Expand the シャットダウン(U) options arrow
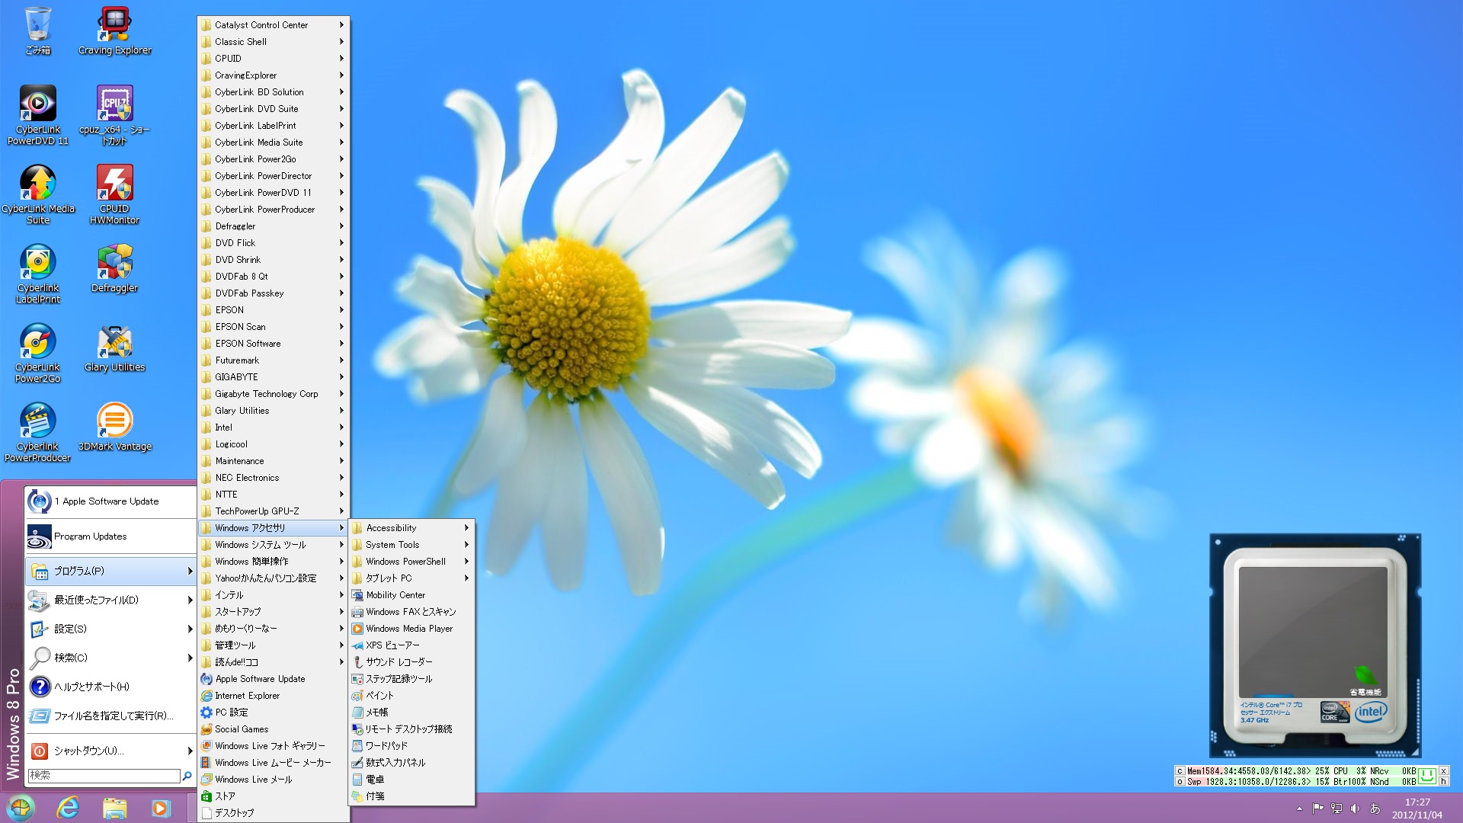Screen dimensions: 1463x823 pyautogui.click(x=190, y=751)
